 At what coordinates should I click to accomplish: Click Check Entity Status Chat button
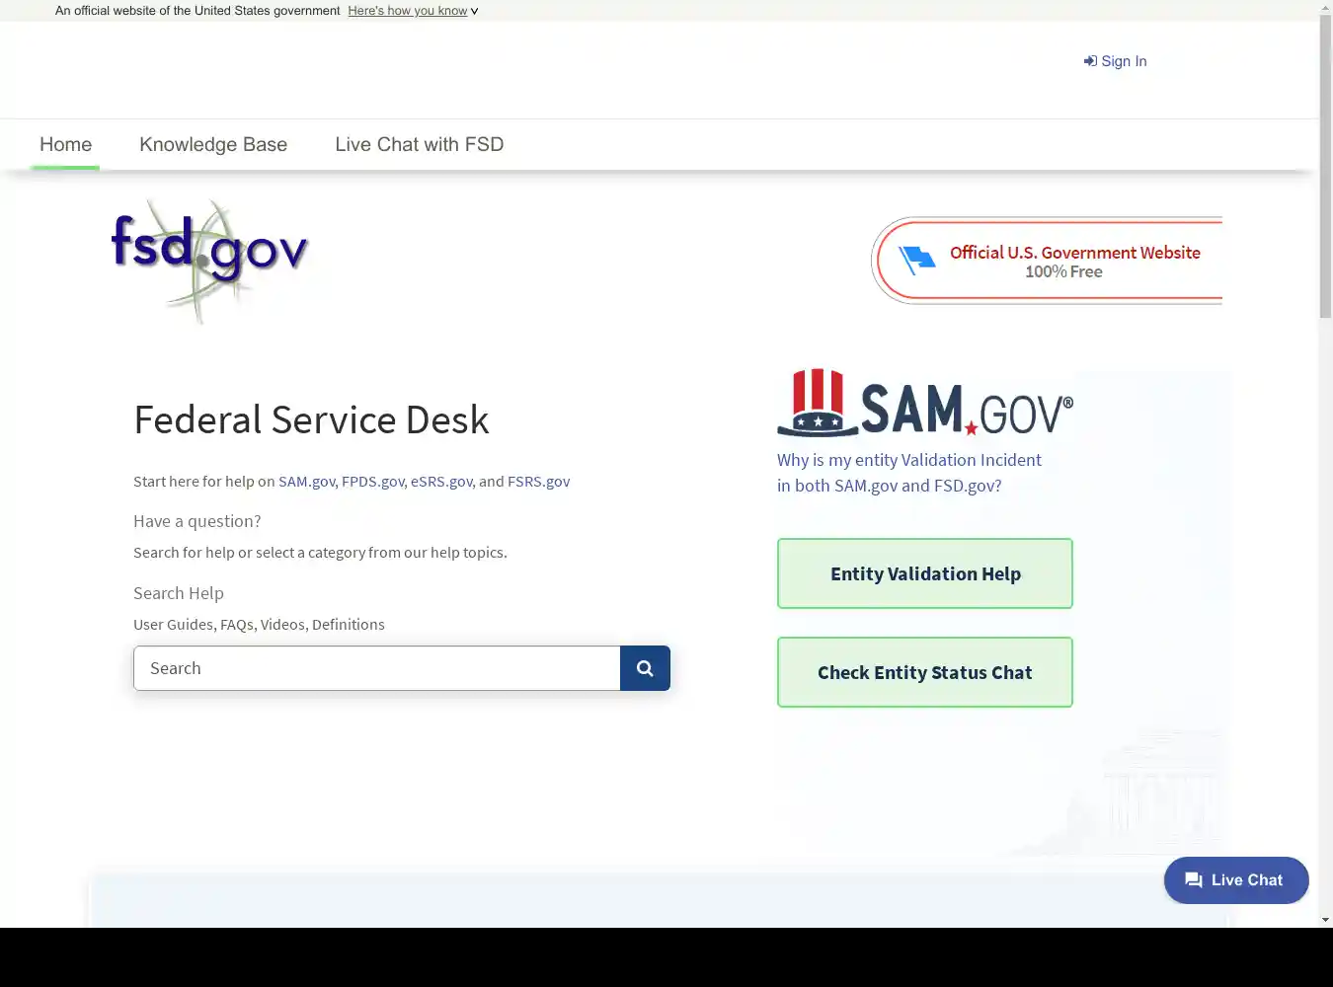click(925, 672)
